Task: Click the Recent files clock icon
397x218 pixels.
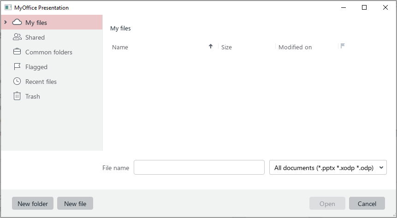Action: pos(17,81)
